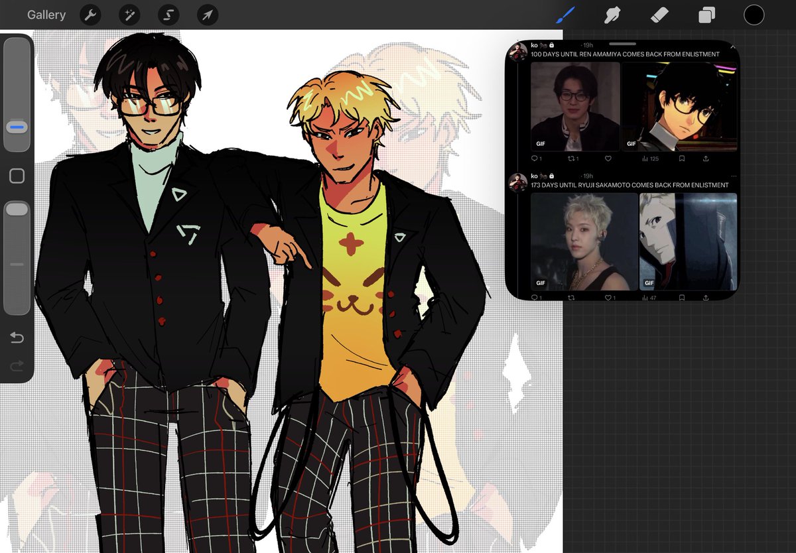This screenshot has width=796, height=553.
Task: Retweet the Ren Amamiya tweet
Action: (572, 158)
